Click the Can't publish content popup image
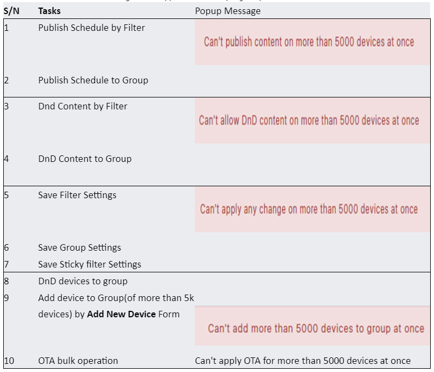The height and width of the screenshot is (372, 434). pyautogui.click(x=312, y=42)
